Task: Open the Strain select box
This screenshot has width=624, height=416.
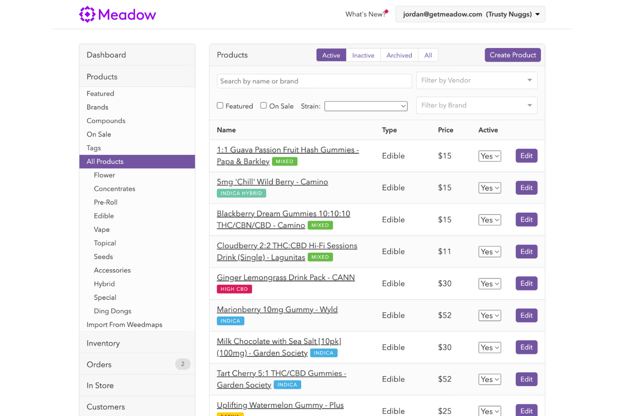Action: pos(366,106)
